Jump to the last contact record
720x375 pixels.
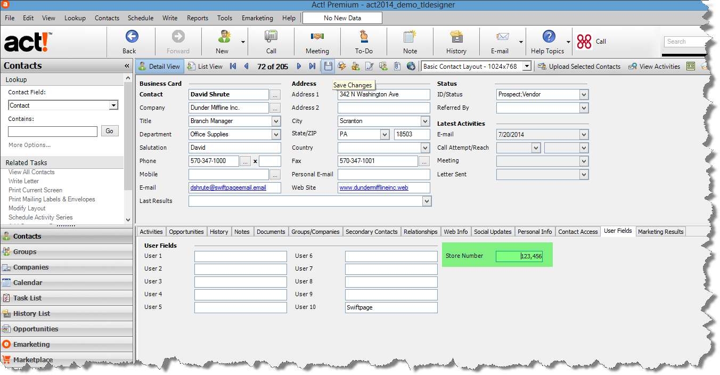(312, 67)
